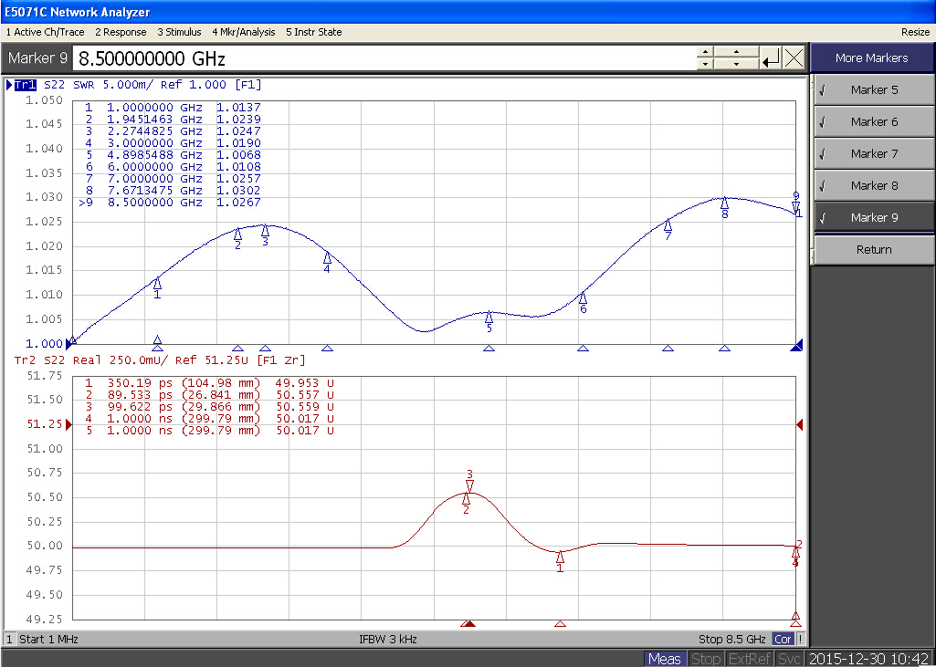Click the red reference level arrow at 51.25
The height and width of the screenshot is (667, 936).
coord(68,424)
